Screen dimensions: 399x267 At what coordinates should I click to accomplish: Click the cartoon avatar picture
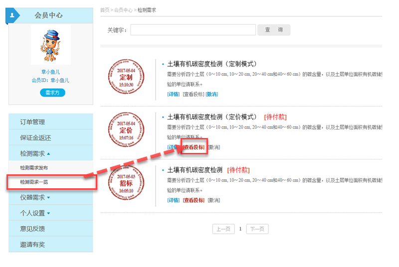point(50,45)
